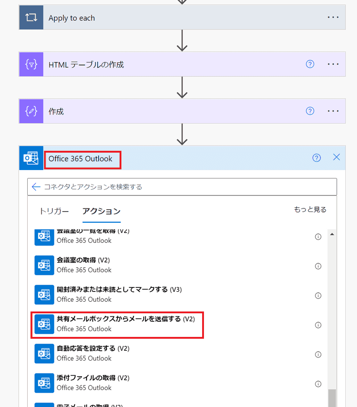Open the HTML テーブルの作成 options menu
The width and height of the screenshot is (357, 407).
coord(333,64)
